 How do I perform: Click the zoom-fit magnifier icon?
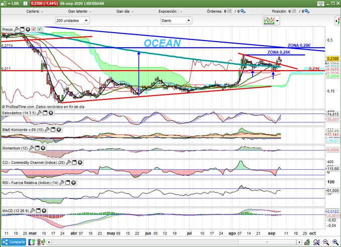(316, 242)
